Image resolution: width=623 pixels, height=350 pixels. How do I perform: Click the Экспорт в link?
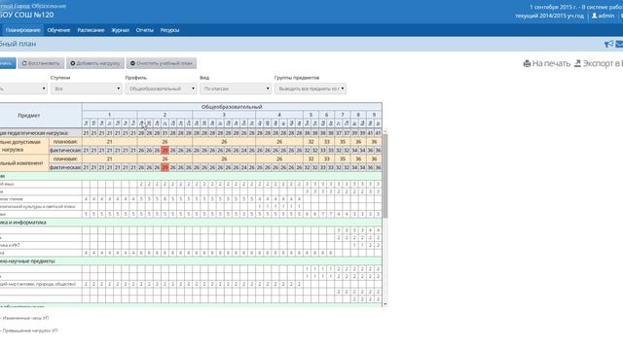(x=599, y=63)
